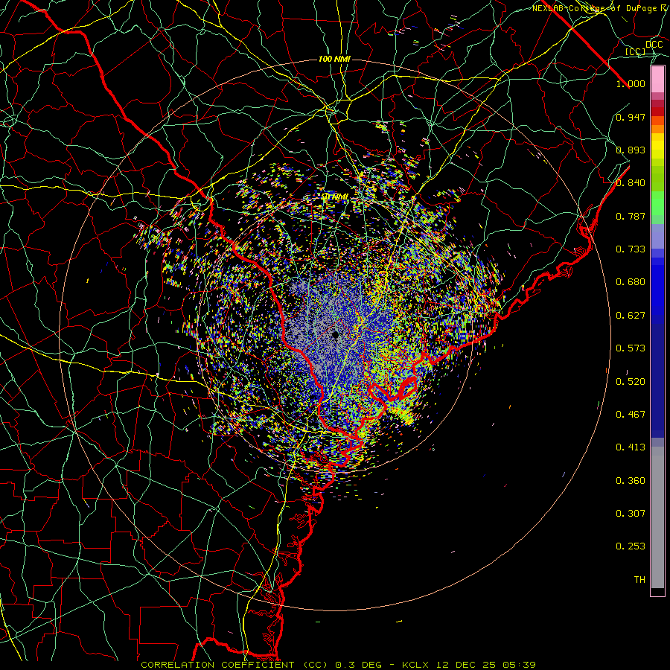Image resolution: width=670 pixels, height=670 pixels.
Task: Click the black radar site dot
Action: click(336, 334)
